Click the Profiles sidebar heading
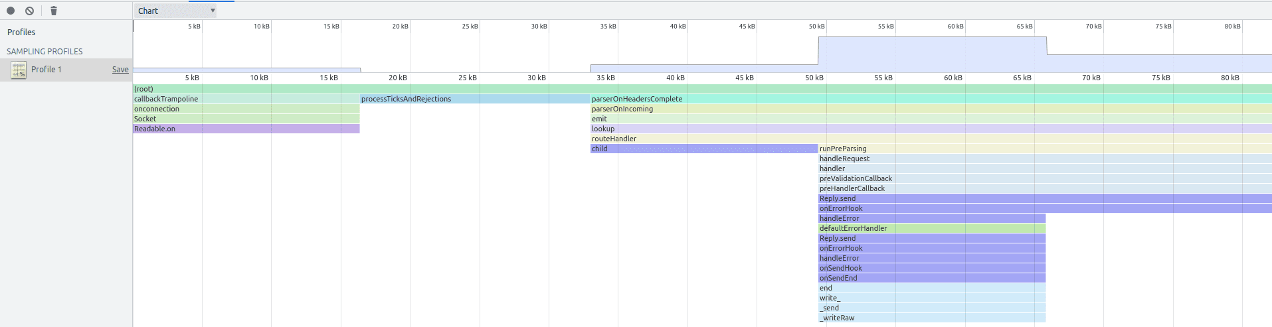 point(21,32)
